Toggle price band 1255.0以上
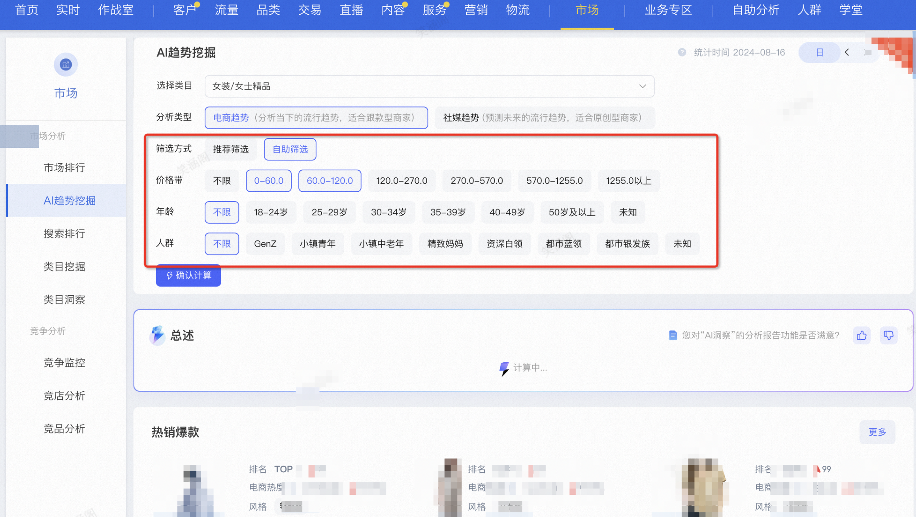 629,181
